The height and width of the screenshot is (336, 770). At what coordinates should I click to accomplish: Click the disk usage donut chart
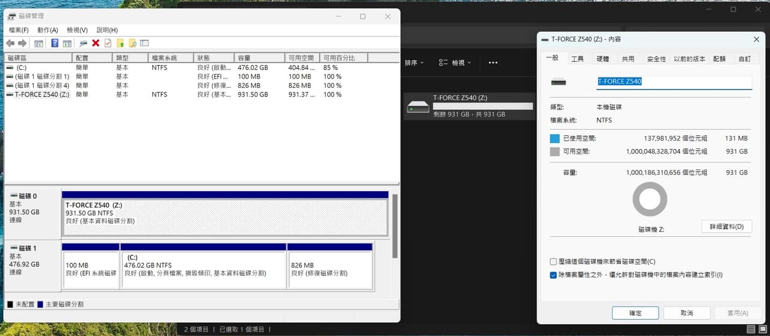(x=650, y=199)
